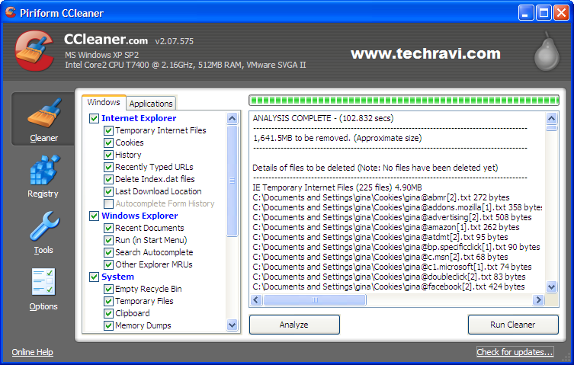Screen dimensions: 574x365
Task: Uncheck the Windows Explorer group checkbox
Action: pyautogui.click(x=94, y=216)
